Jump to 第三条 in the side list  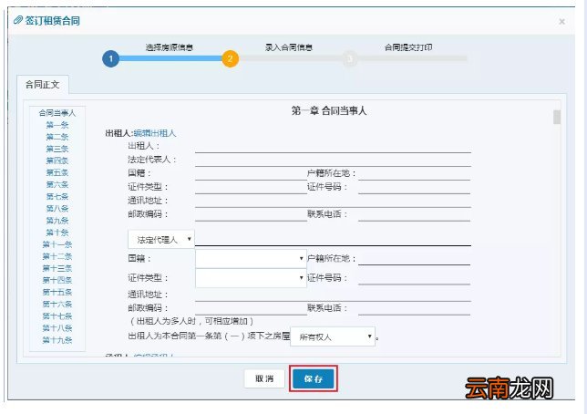57,149
